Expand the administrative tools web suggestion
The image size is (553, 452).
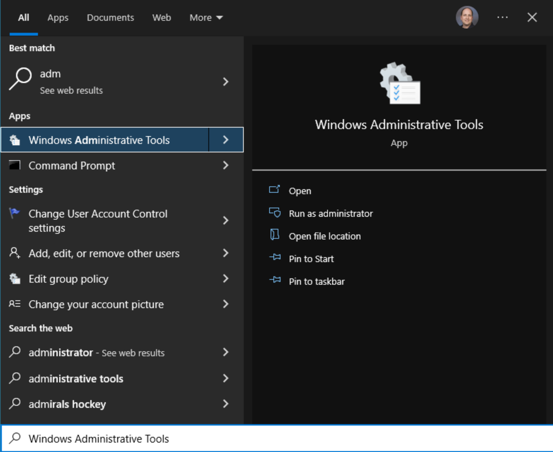(225, 378)
